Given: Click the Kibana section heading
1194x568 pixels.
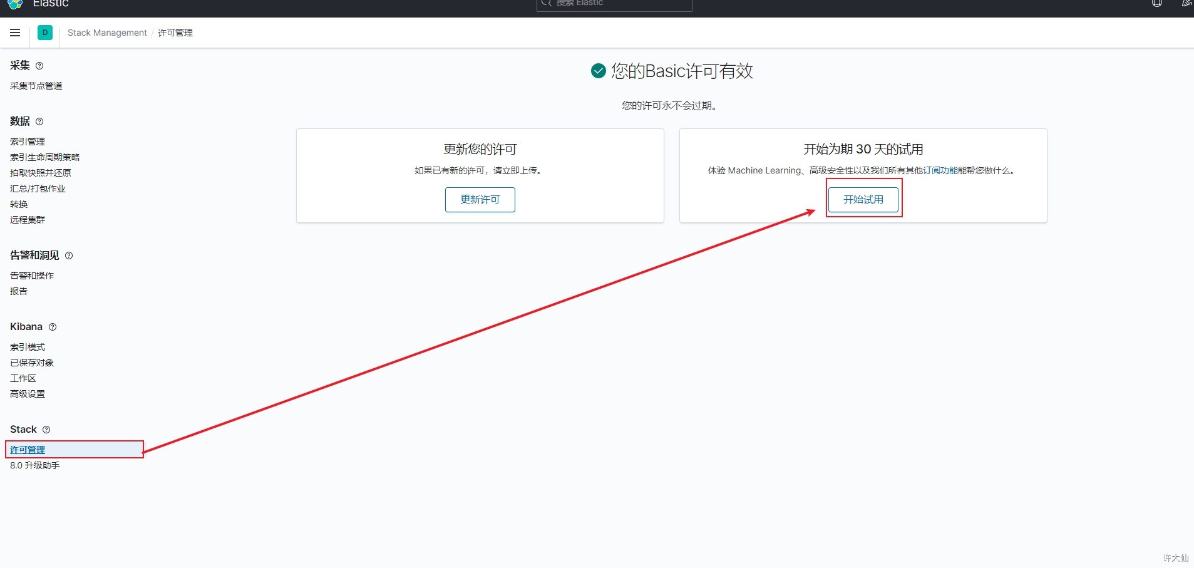Looking at the screenshot, I should coord(26,326).
